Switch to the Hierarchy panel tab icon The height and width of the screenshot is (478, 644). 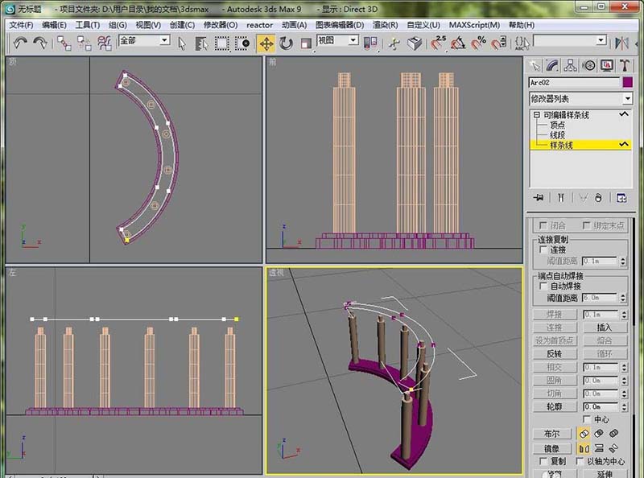(571, 66)
